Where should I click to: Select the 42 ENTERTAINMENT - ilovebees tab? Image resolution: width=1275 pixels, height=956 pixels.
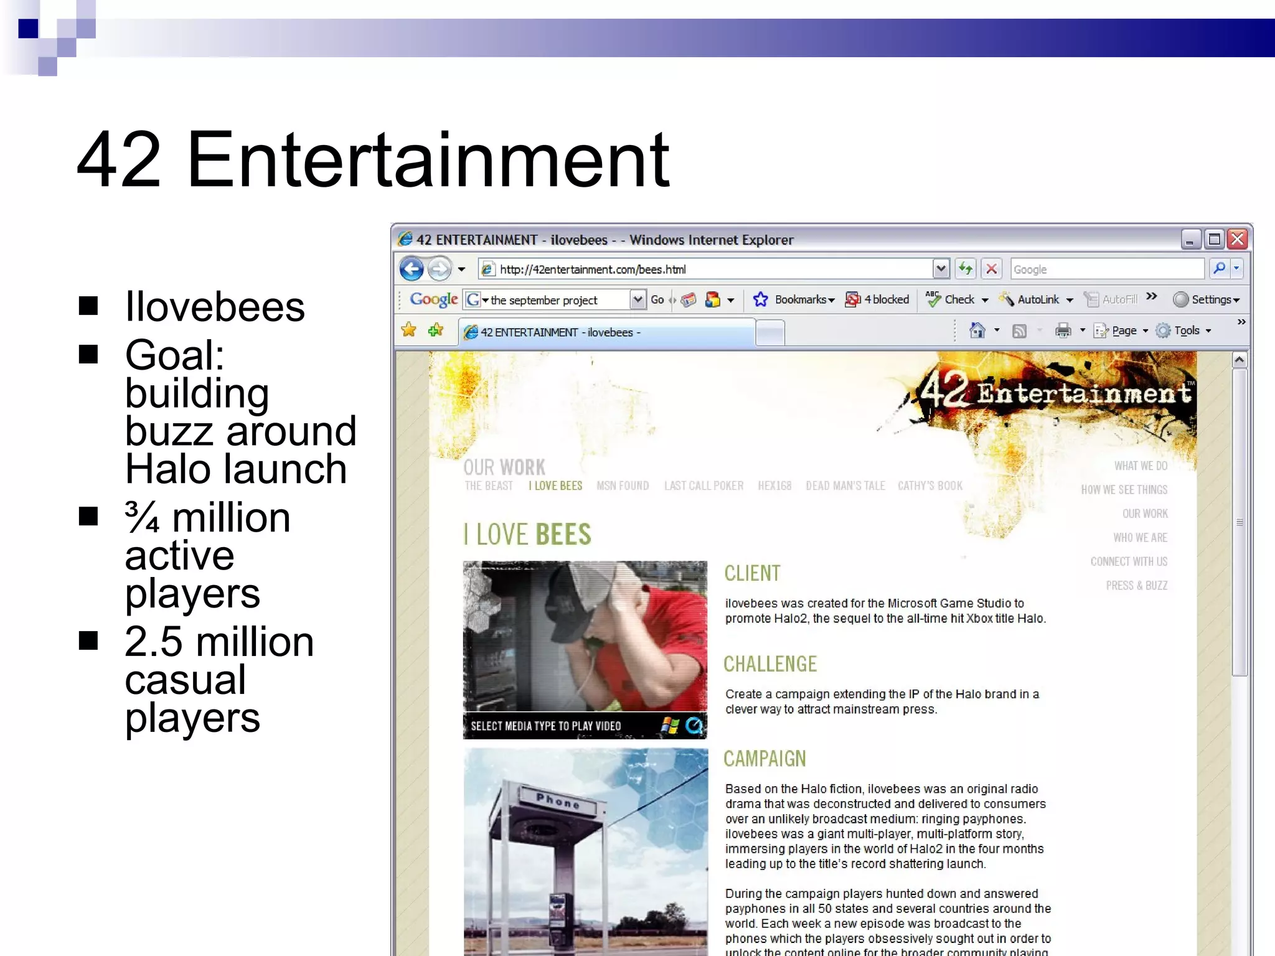pos(607,332)
